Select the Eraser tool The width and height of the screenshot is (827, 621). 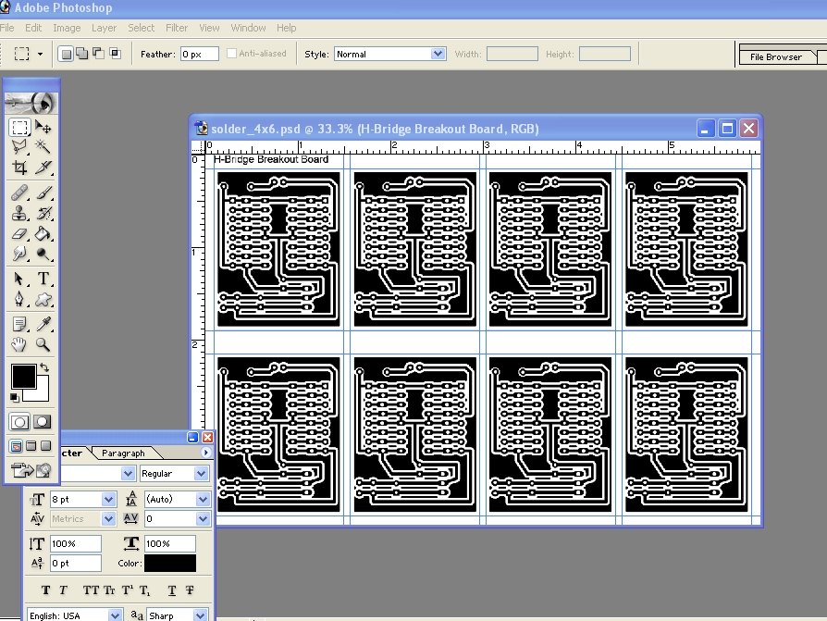tap(20, 233)
